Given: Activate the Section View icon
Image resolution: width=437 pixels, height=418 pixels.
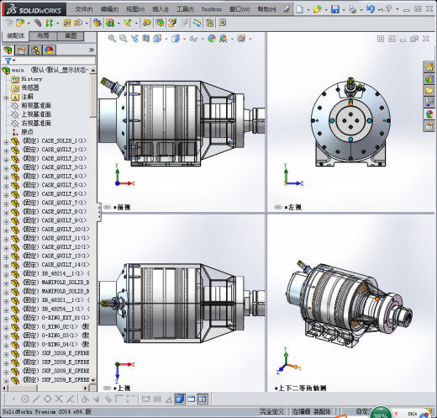Looking at the screenshot, I should point(145,39).
